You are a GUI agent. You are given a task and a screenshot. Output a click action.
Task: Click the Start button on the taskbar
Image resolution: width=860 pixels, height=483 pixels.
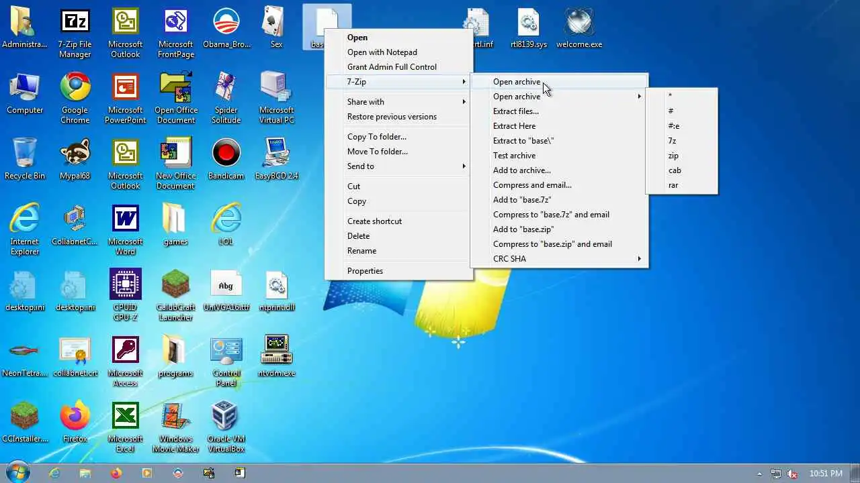(x=18, y=472)
